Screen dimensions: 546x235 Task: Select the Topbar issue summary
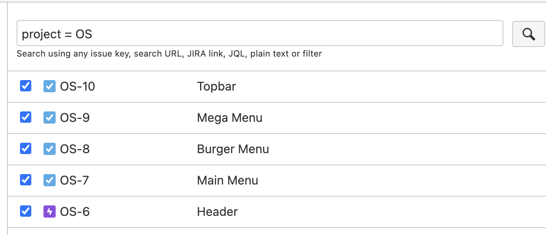click(216, 86)
